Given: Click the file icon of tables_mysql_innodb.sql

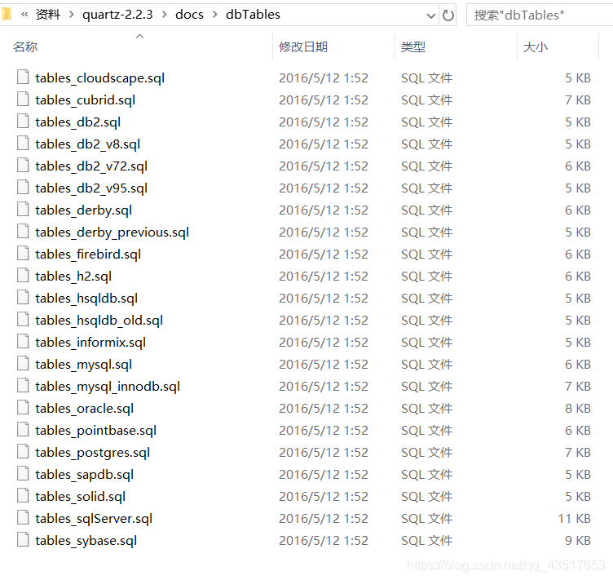Looking at the screenshot, I should (x=23, y=385).
